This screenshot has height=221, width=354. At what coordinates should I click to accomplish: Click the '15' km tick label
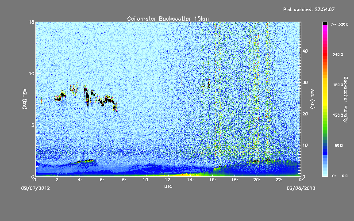tap(31, 22)
